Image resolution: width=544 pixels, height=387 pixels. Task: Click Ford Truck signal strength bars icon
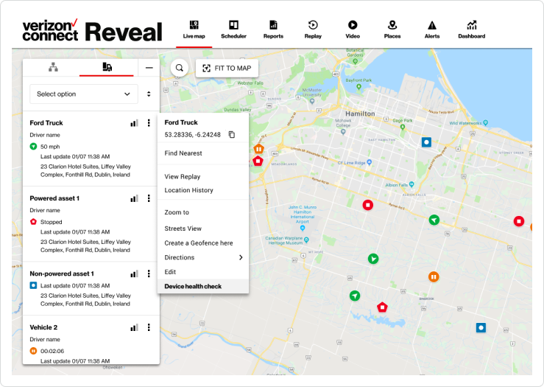pyautogui.click(x=134, y=123)
